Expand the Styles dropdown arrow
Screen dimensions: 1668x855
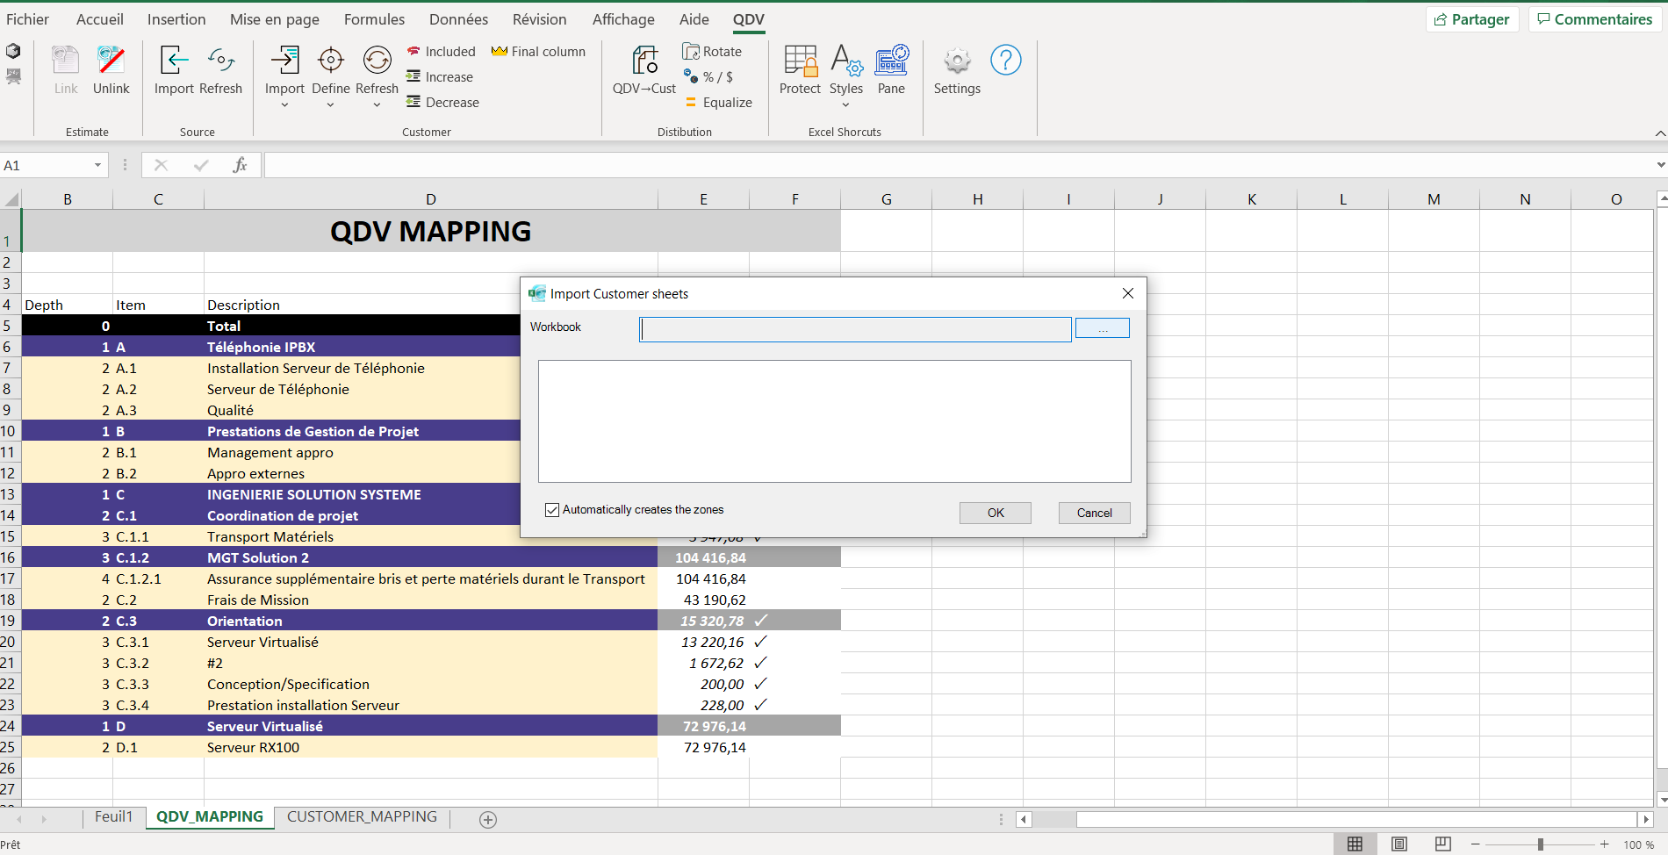pos(846,105)
